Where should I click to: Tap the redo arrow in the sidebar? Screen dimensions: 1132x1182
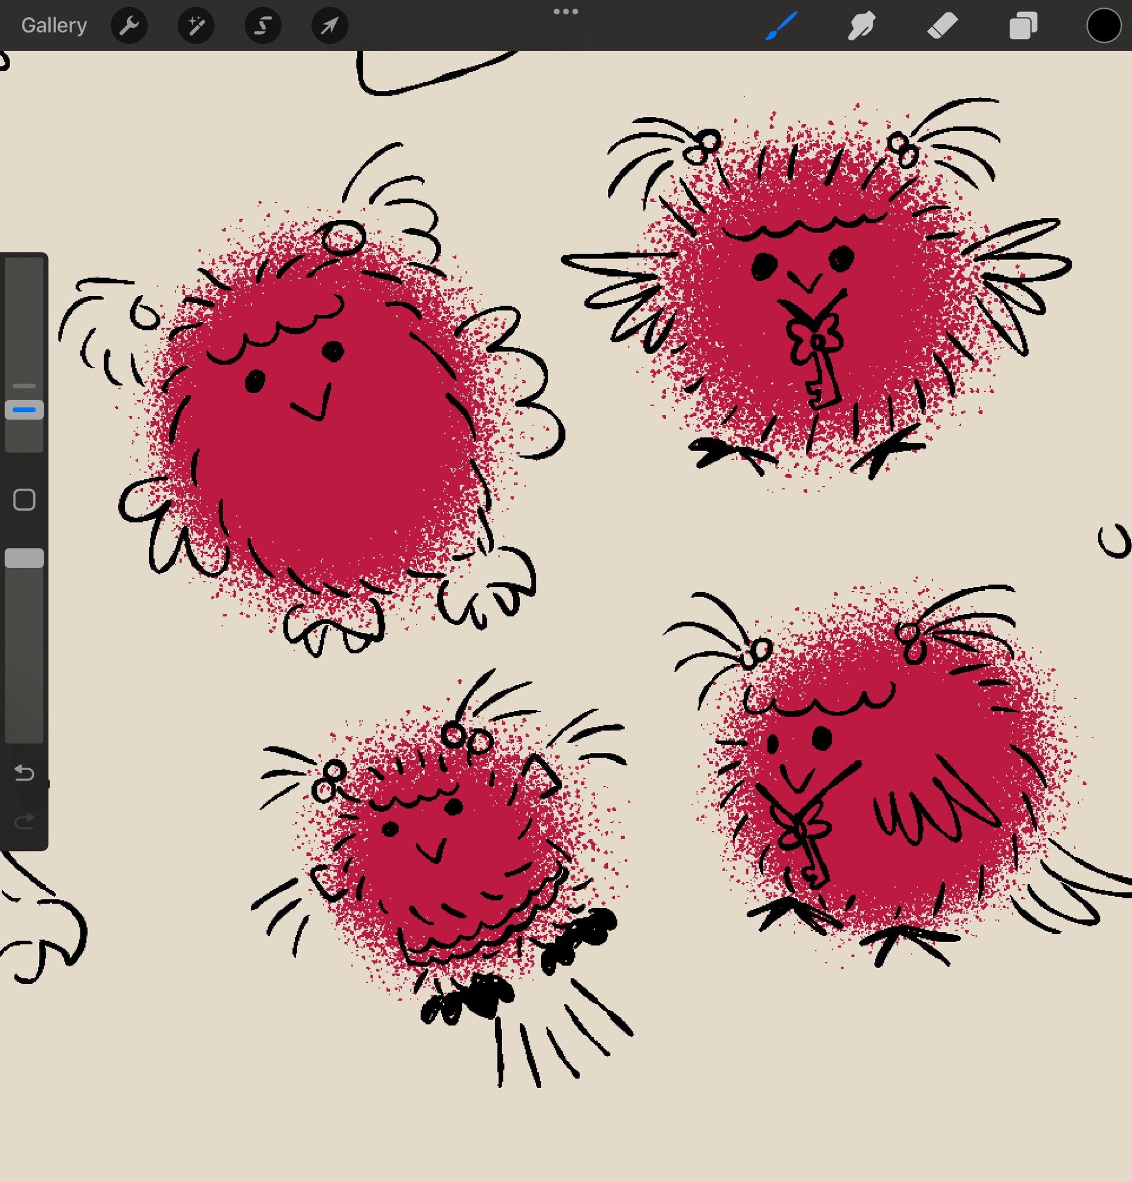(24, 821)
